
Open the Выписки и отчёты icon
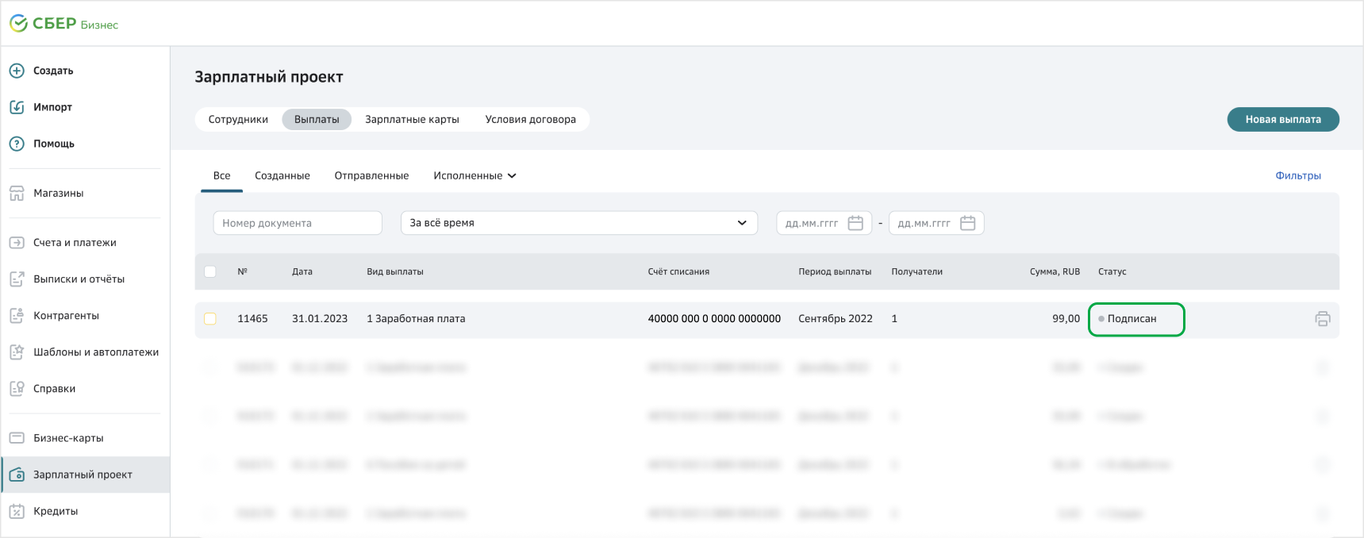click(17, 279)
